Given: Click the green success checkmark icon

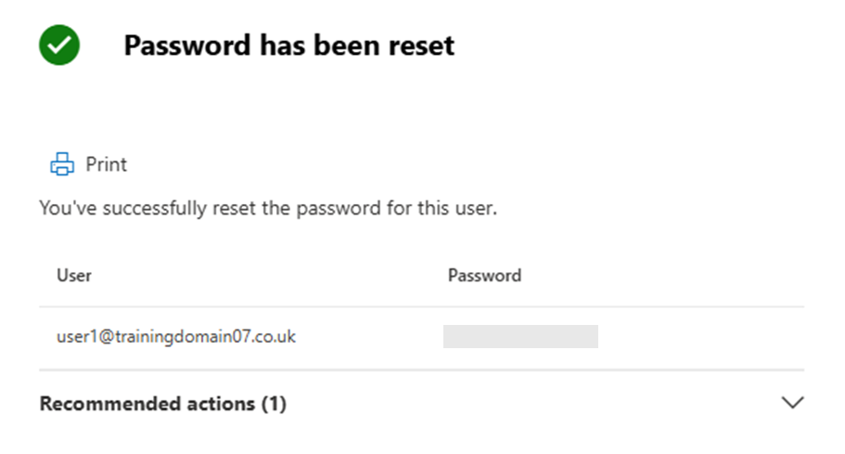Looking at the screenshot, I should pos(59,45).
